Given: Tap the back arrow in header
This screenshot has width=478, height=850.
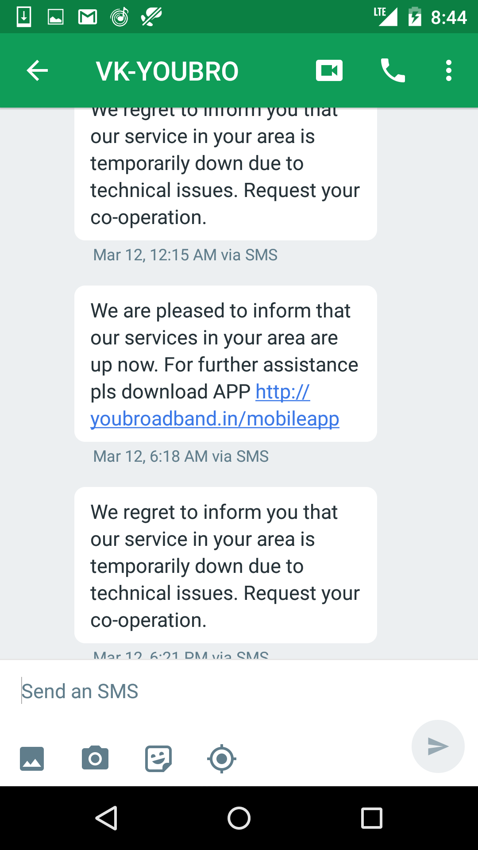Looking at the screenshot, I should click(37, 71).
